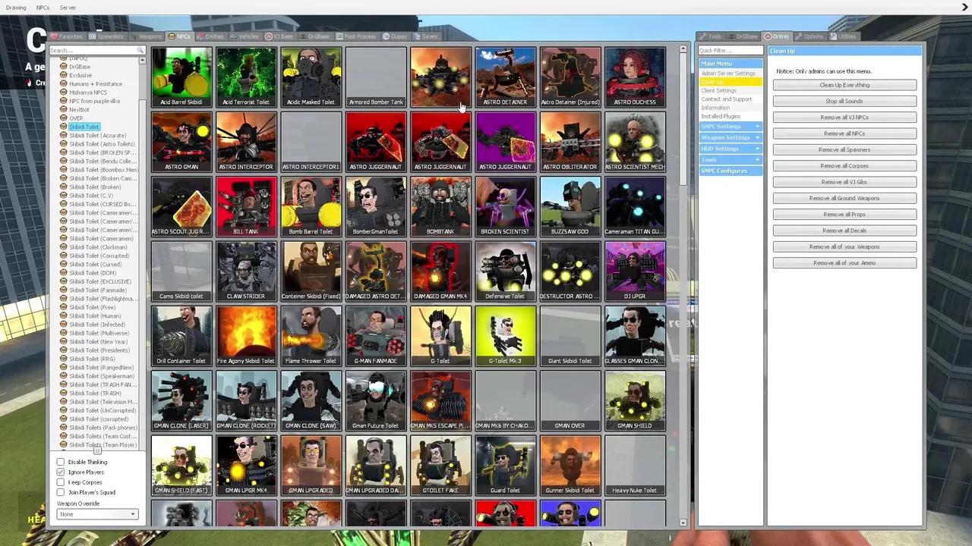Image resolution: width=972 pixels, height=546 pixels.
Task: Select the VJ Base gear icon
Action: click(267, 36)
